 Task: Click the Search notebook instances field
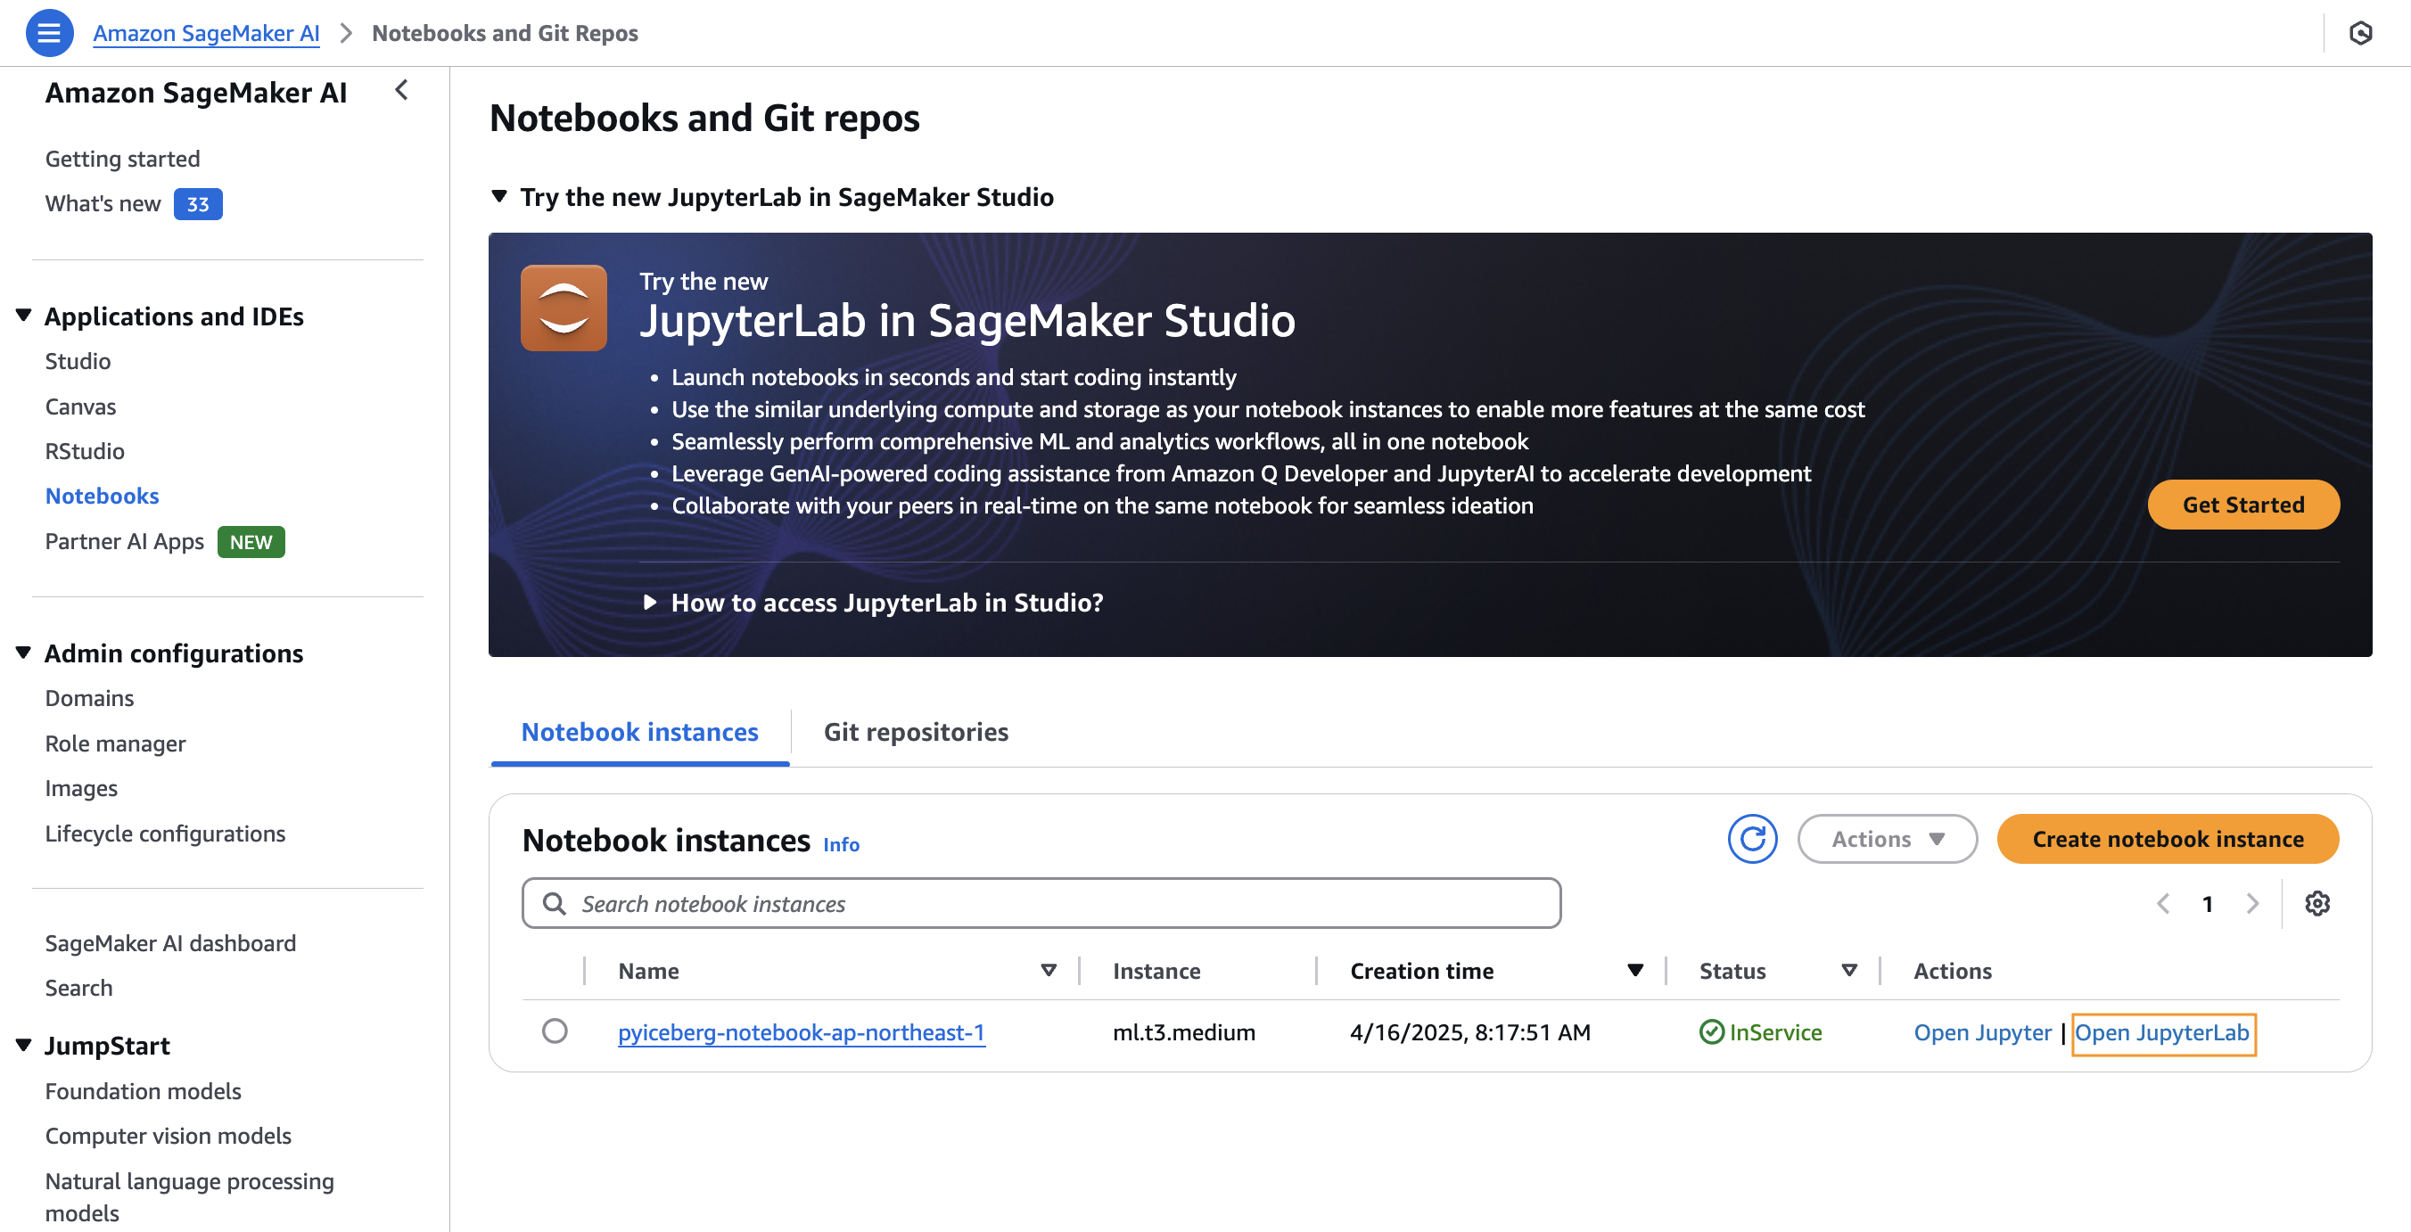1040,904
